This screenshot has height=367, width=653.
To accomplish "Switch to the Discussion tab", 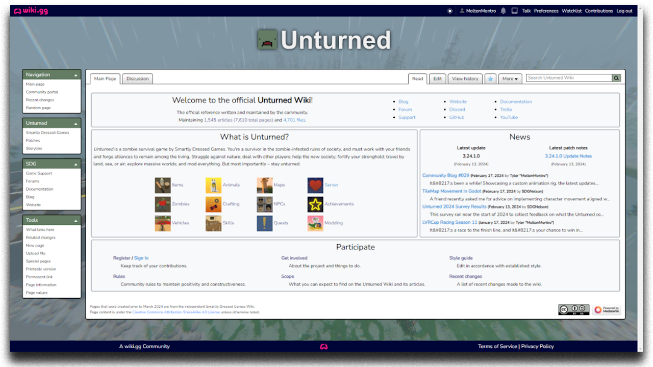I will [x=138, y=78].
